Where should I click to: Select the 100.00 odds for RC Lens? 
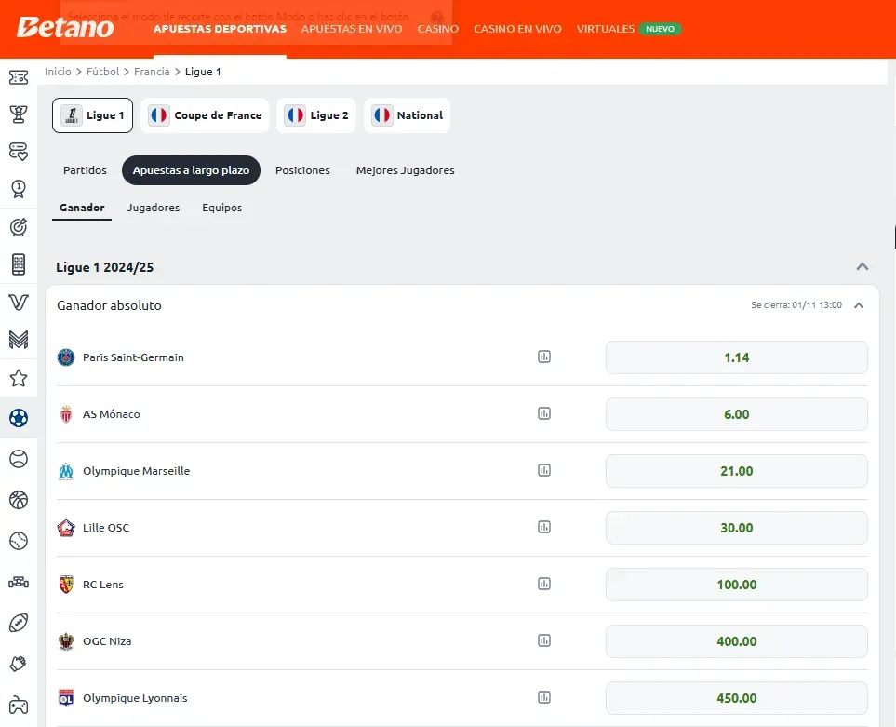coord(736,585)
